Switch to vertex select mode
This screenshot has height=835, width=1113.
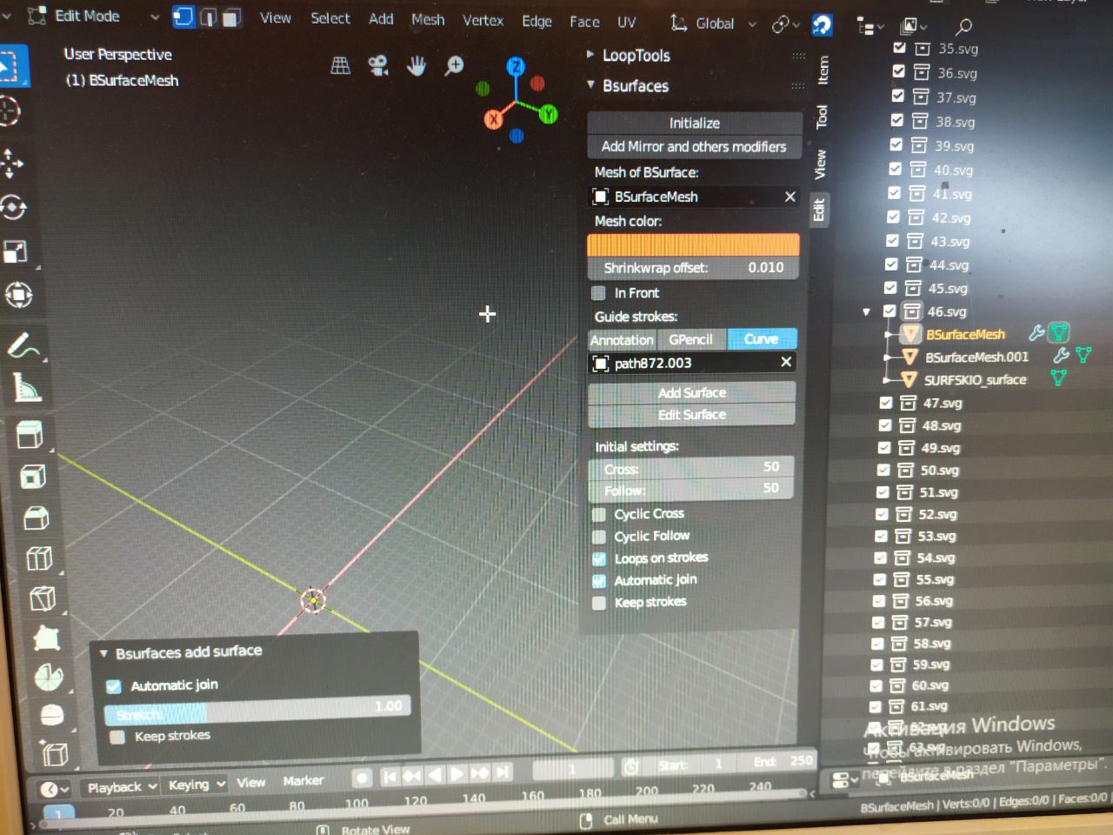(x=183, y=17)
